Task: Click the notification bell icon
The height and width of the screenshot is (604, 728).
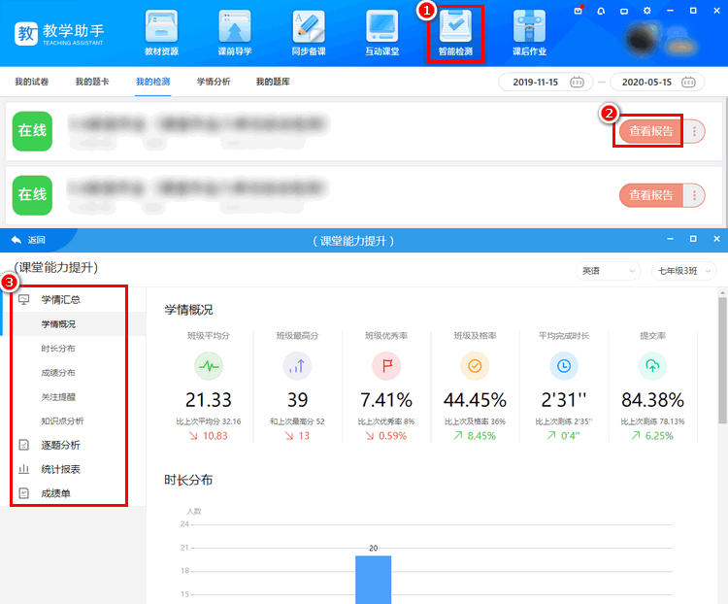Action: (601, 11)
